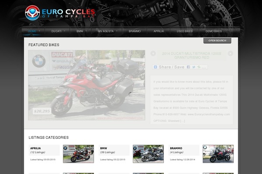Image resolution: width=262 pixels, height=174 pixels.
Task: Share via the Twitter bird icon
Action: [x=193, y=67]
